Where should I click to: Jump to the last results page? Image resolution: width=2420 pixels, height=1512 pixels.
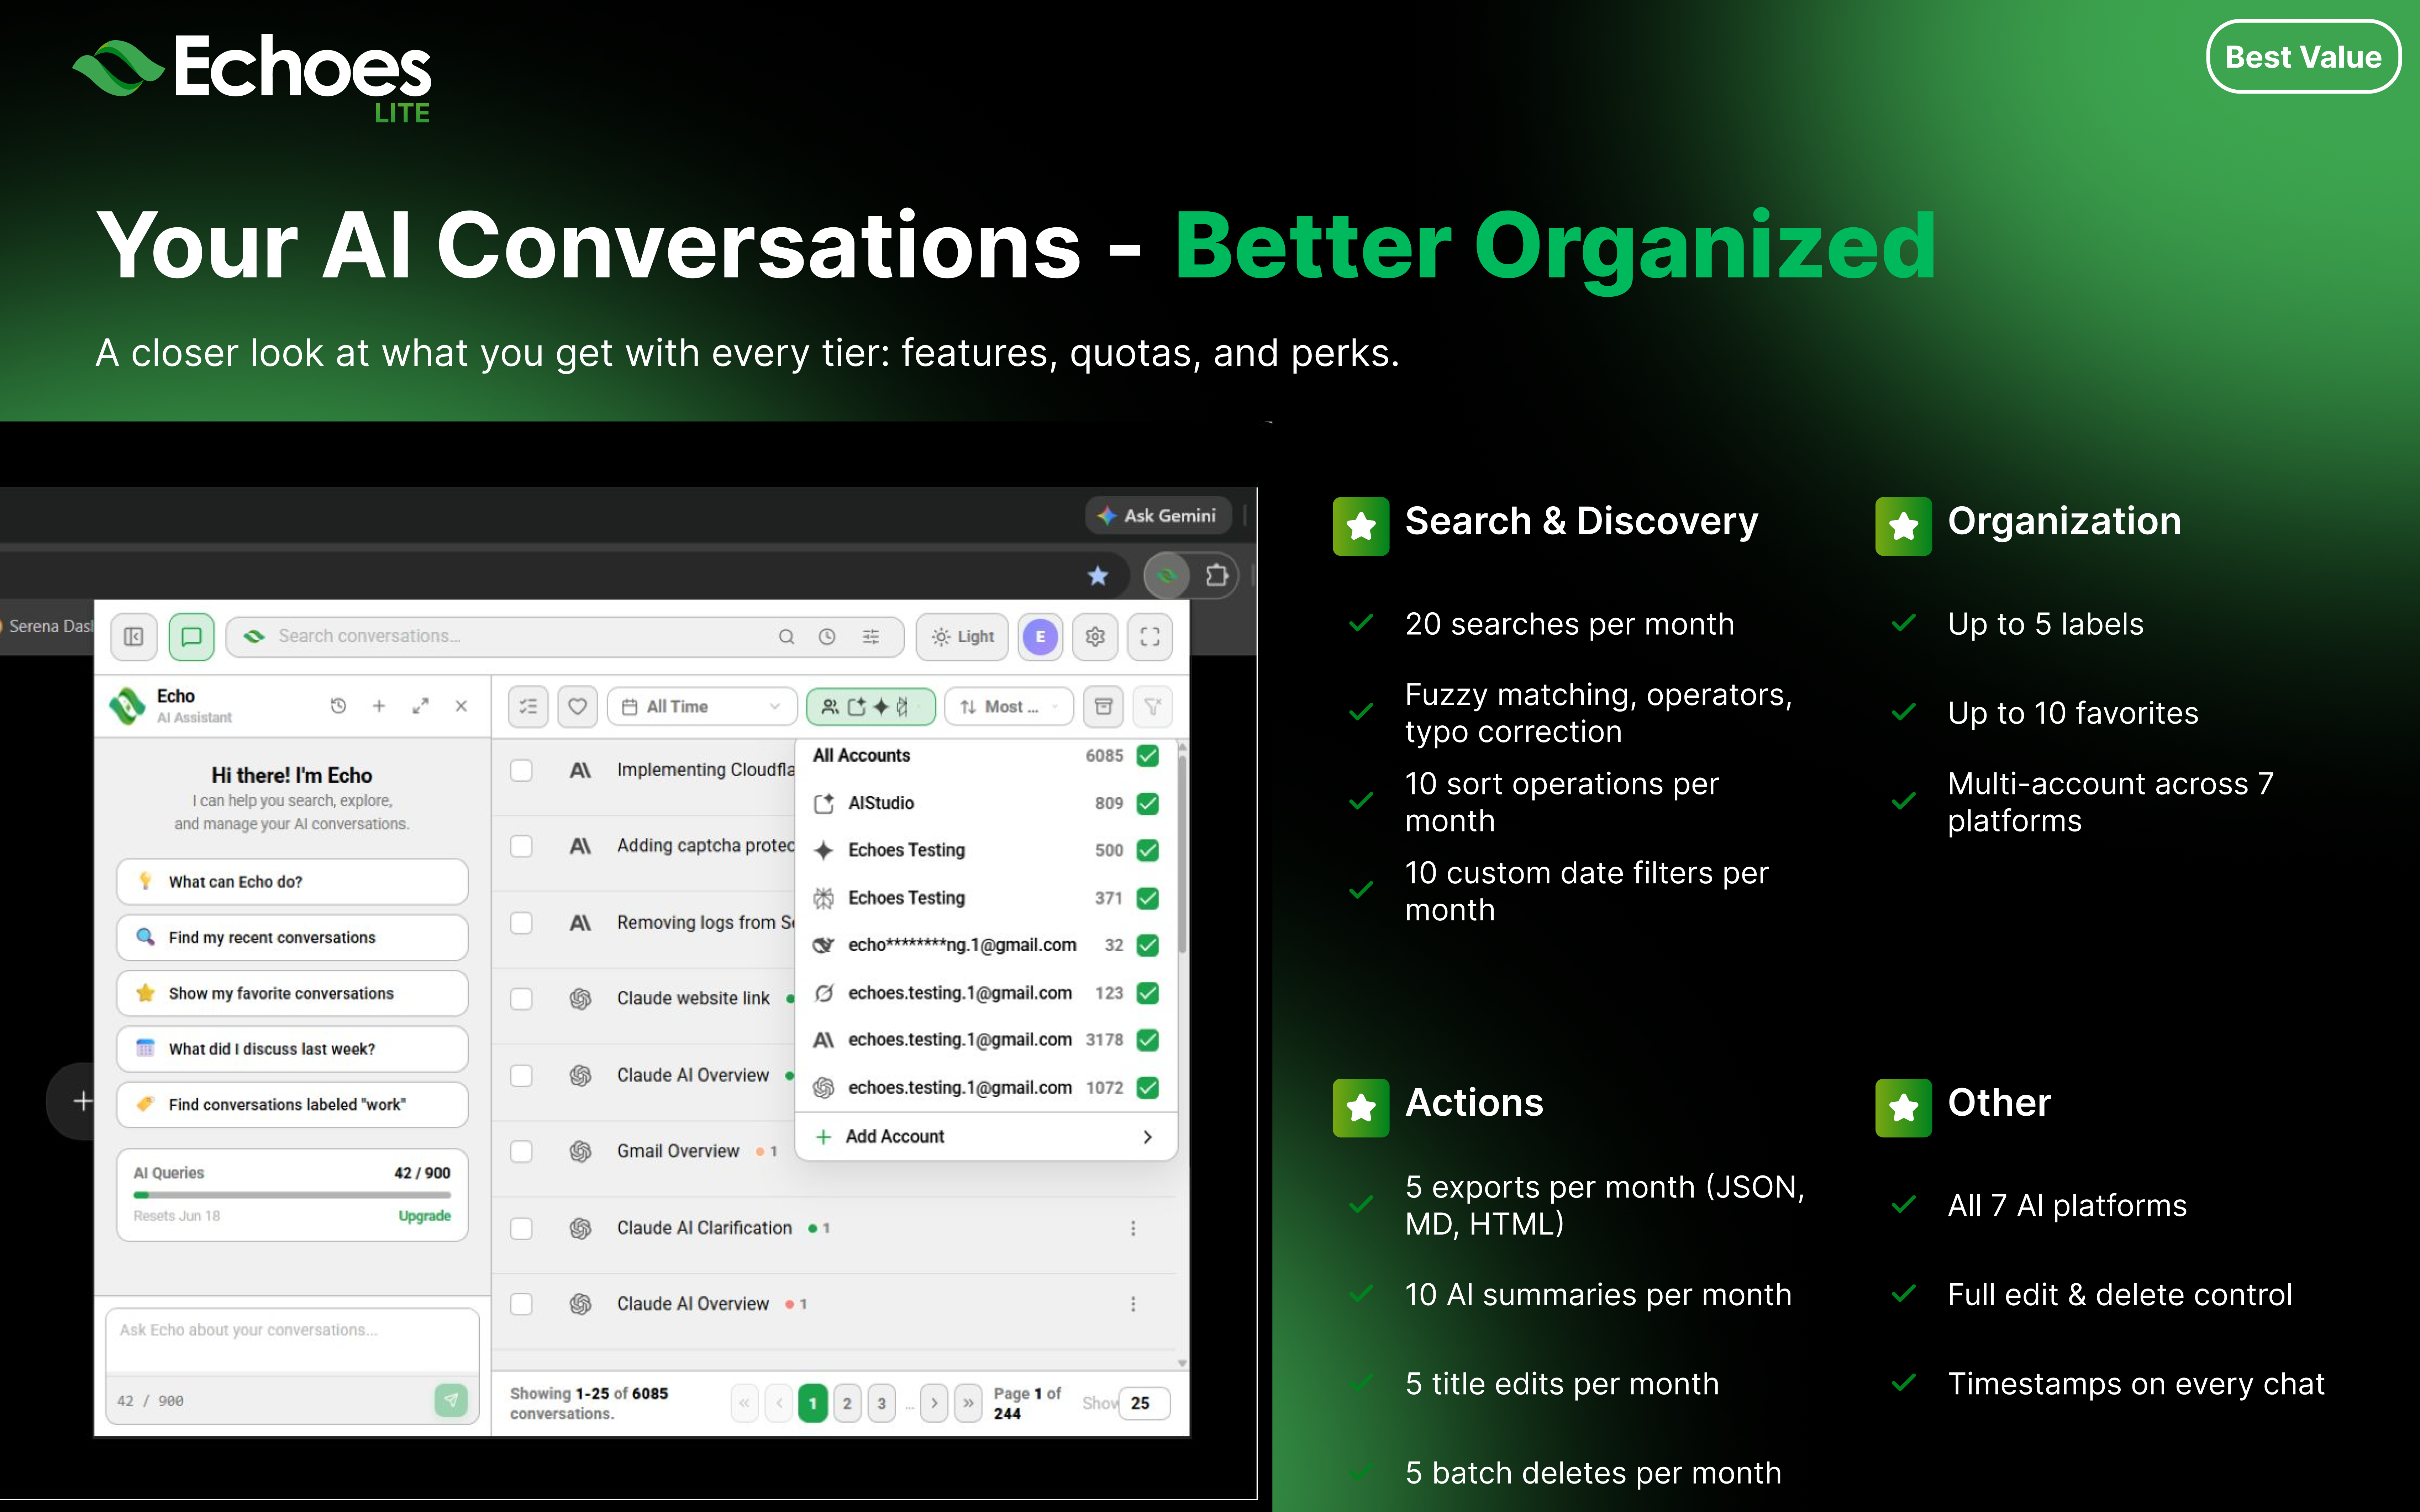click(x=968, y=1403)
